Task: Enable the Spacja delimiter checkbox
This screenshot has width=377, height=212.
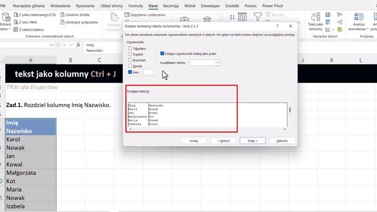Action: coord(130,65)
